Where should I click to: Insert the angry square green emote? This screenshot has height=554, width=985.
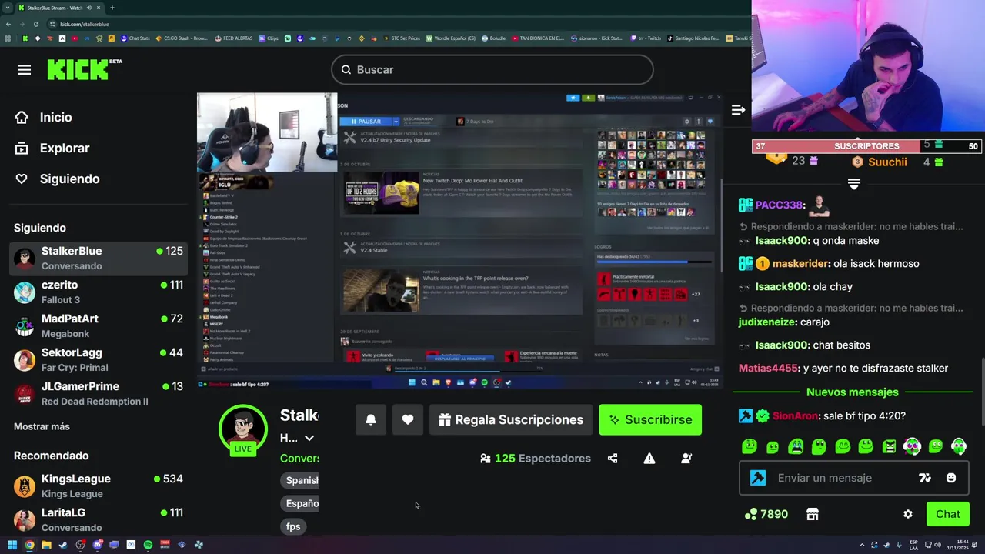pyautogui.click(x=889, y=446)
